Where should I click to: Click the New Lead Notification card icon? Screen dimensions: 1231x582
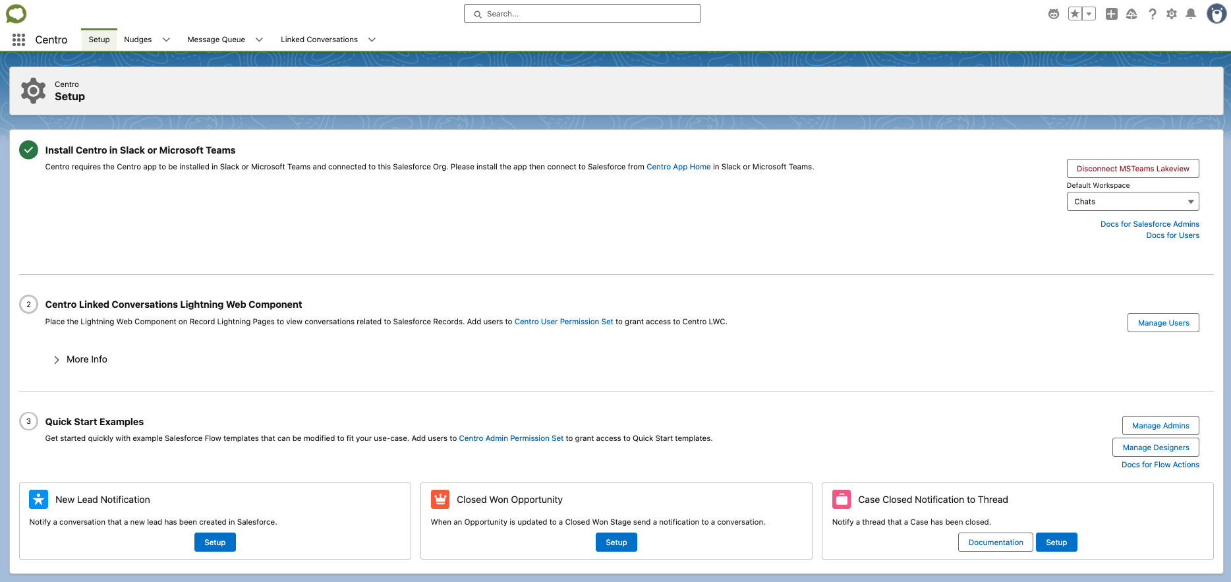pos(39,500)
